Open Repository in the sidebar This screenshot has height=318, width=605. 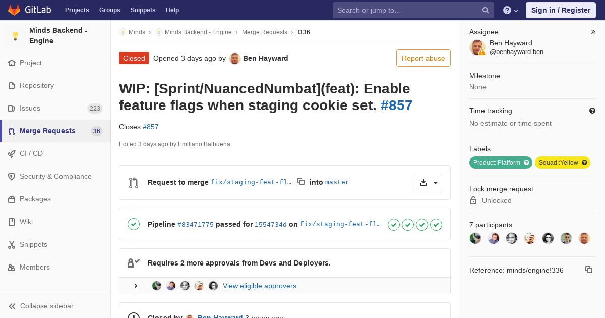click(x=55, y=85)
